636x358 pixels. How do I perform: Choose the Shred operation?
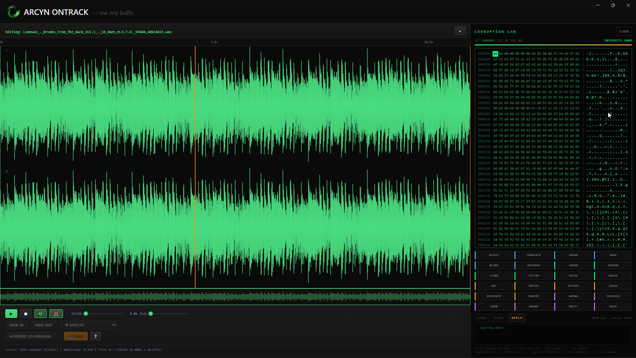(x=573, y=265)
